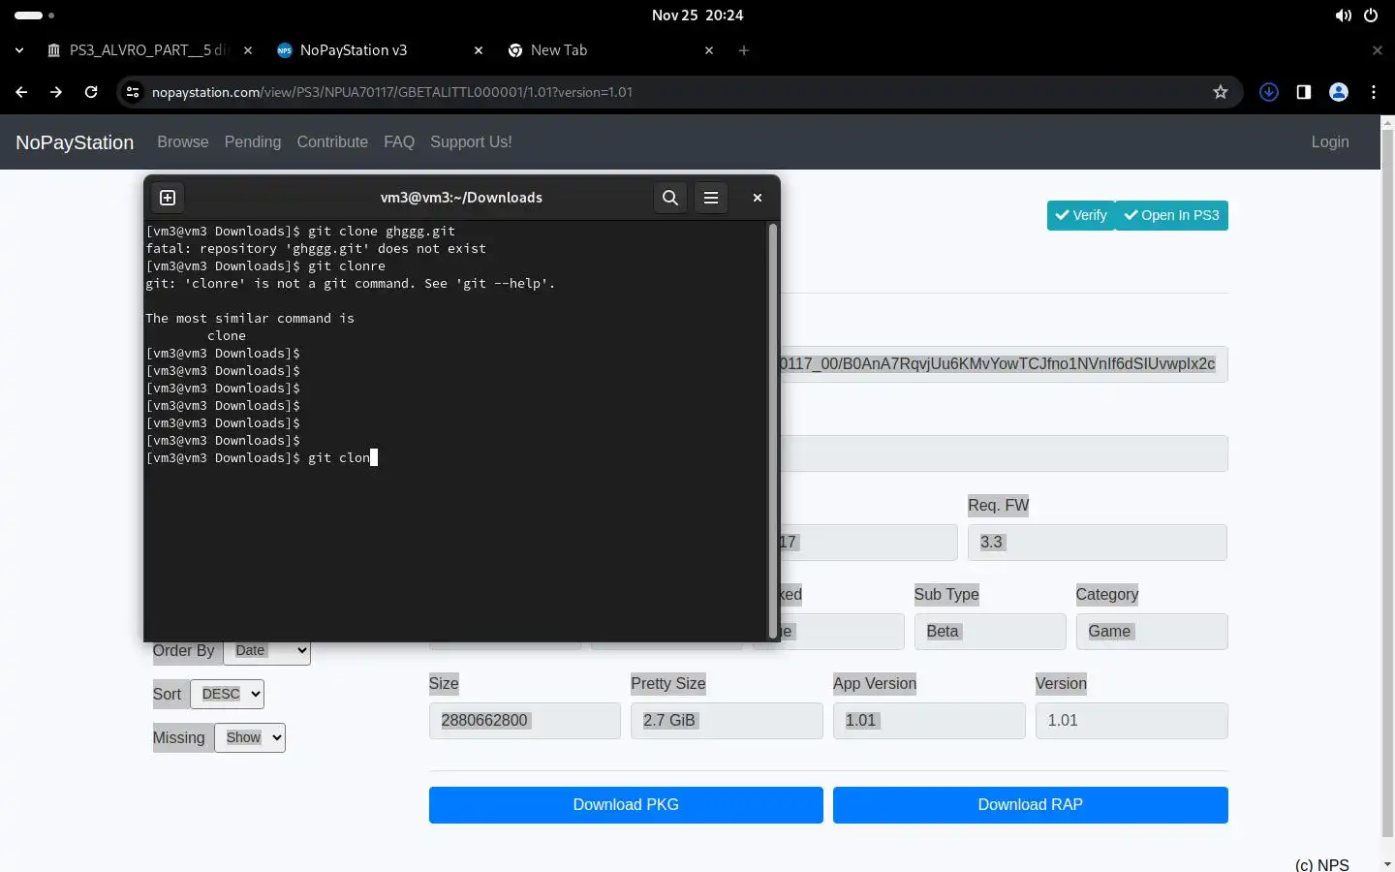Click the Req. FW field 3.3
Screen dimensions: 1395x872
1098,543
